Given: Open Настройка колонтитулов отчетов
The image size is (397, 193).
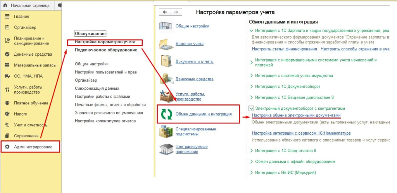Looking at the screenshot, I should pos(105,121).
